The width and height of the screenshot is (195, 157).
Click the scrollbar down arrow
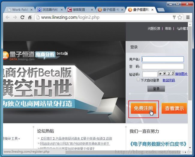tap(190, 148)
